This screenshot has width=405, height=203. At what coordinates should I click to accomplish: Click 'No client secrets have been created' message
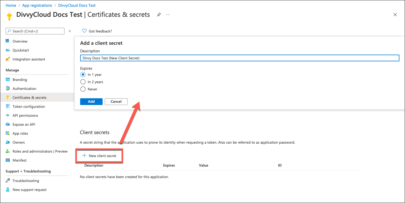(x=124, y=177)
